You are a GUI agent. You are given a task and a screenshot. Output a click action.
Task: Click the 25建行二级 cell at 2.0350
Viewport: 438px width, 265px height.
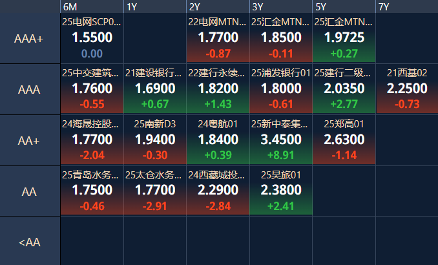344,89
